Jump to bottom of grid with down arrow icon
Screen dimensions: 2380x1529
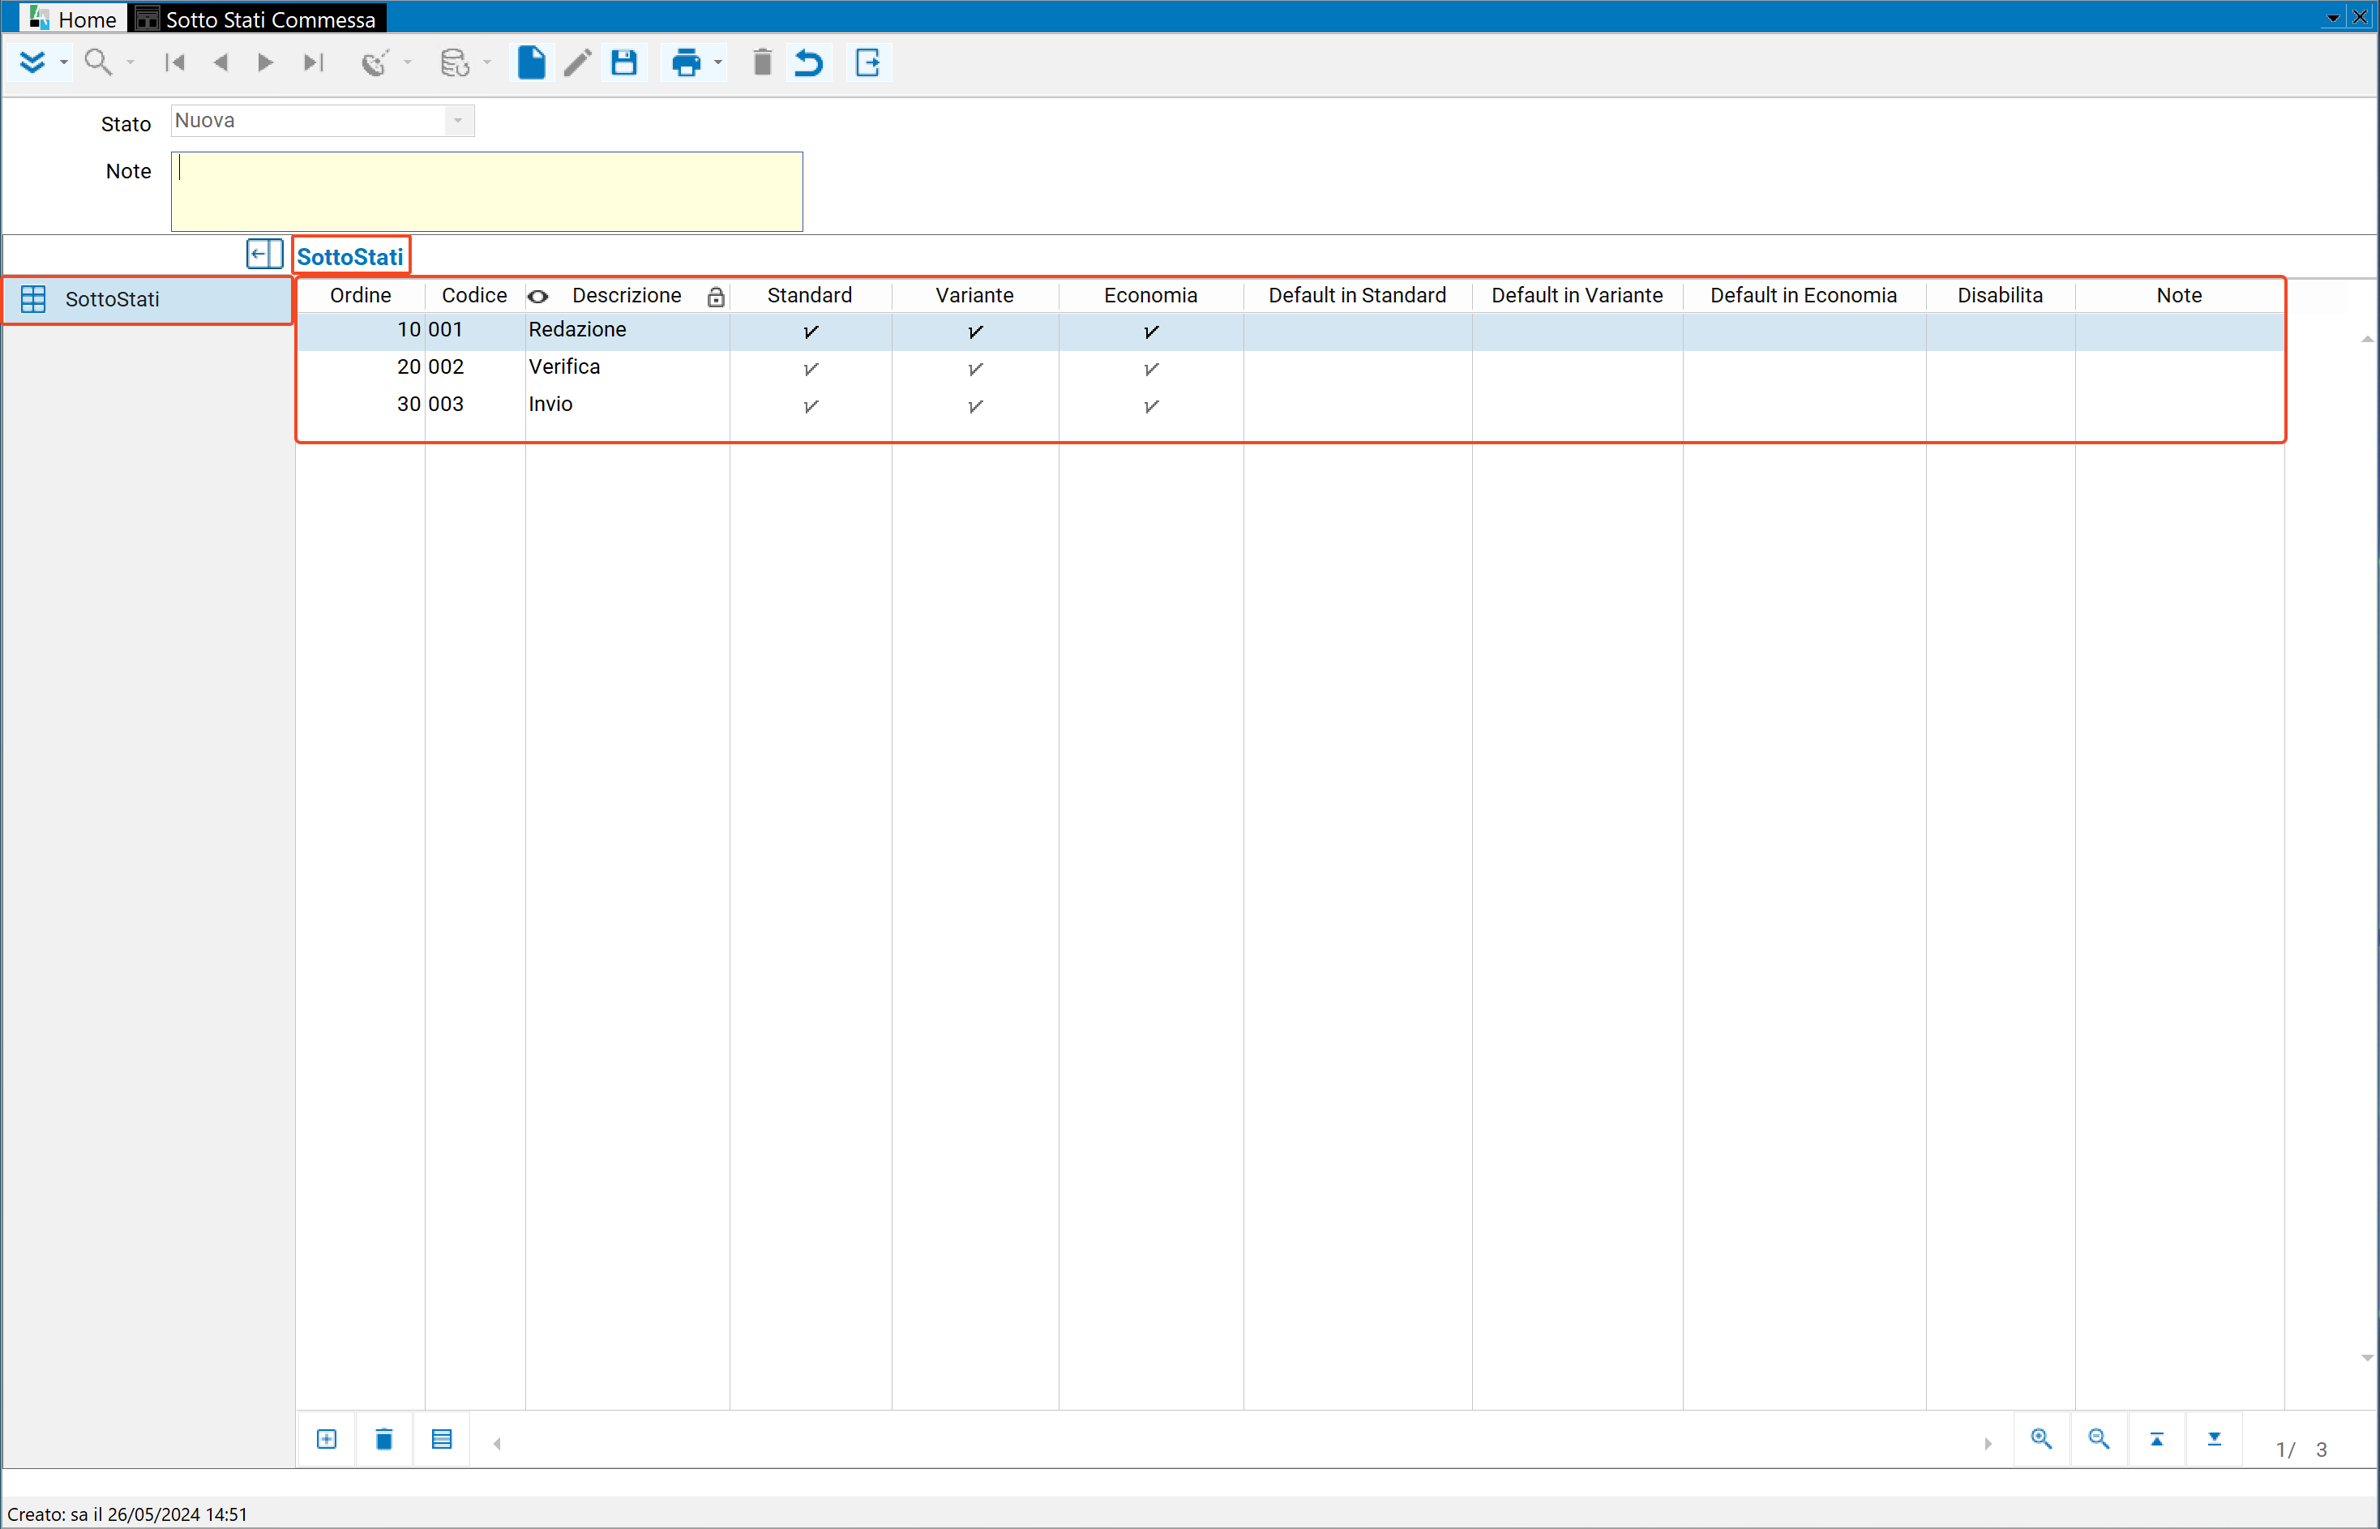click(x=2215, y=1439)
